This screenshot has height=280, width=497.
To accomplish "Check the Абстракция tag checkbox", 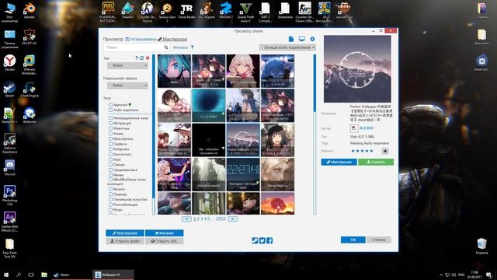I will tap(110, 123).
